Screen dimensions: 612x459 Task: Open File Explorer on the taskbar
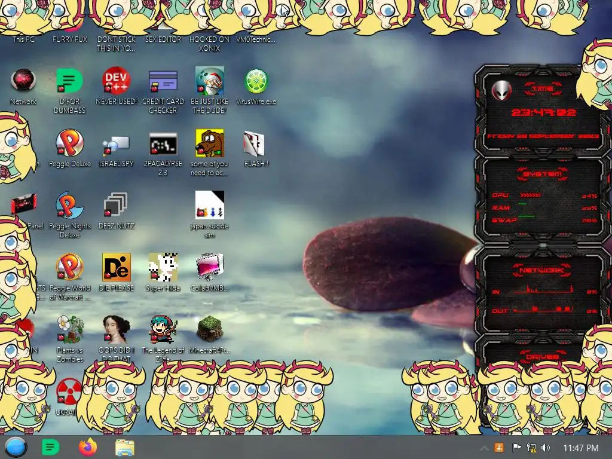(x=125, y=448)
